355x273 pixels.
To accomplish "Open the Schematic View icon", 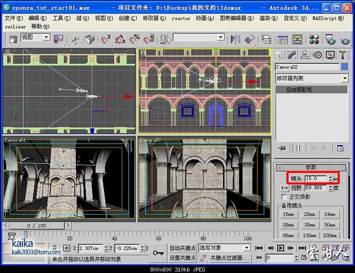I will click(297, 39).
